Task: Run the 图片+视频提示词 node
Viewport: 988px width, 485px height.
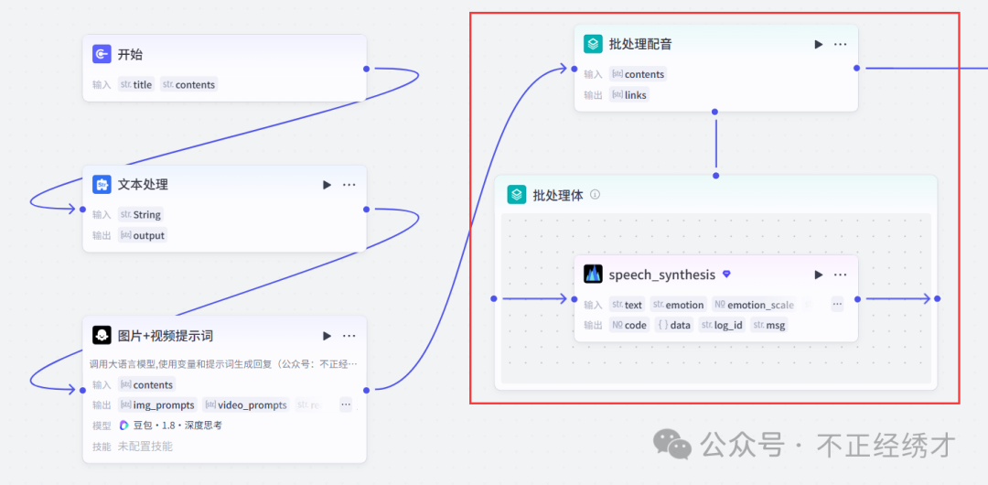Action: click(x=327, y=336)
